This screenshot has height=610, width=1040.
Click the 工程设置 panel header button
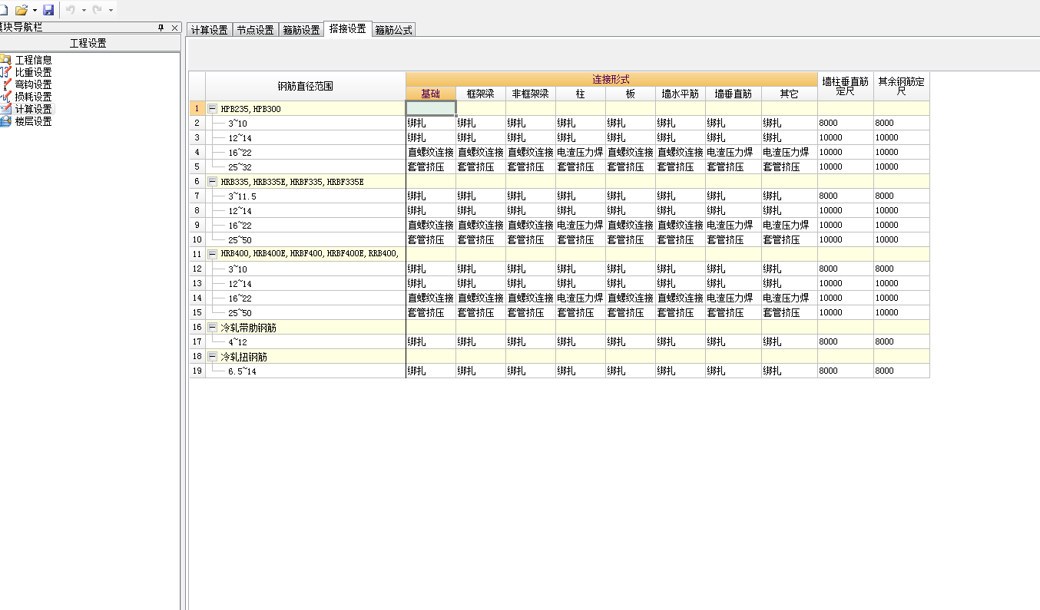pos(88,43)
